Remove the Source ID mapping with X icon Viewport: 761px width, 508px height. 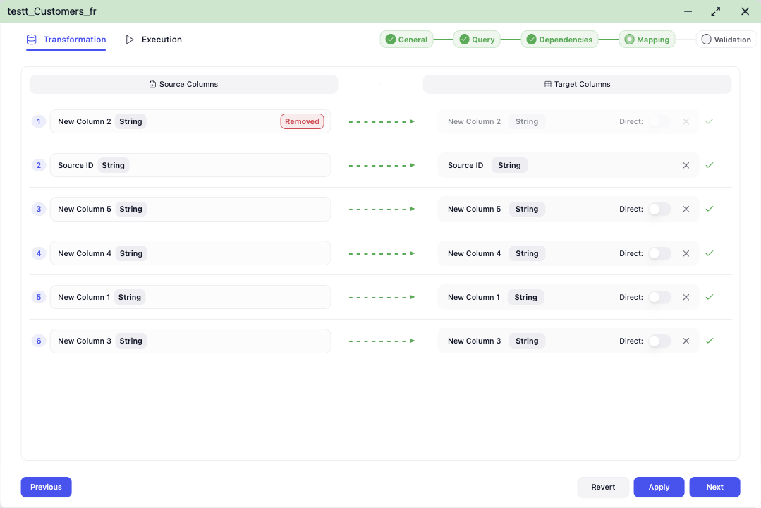(686, 165)
